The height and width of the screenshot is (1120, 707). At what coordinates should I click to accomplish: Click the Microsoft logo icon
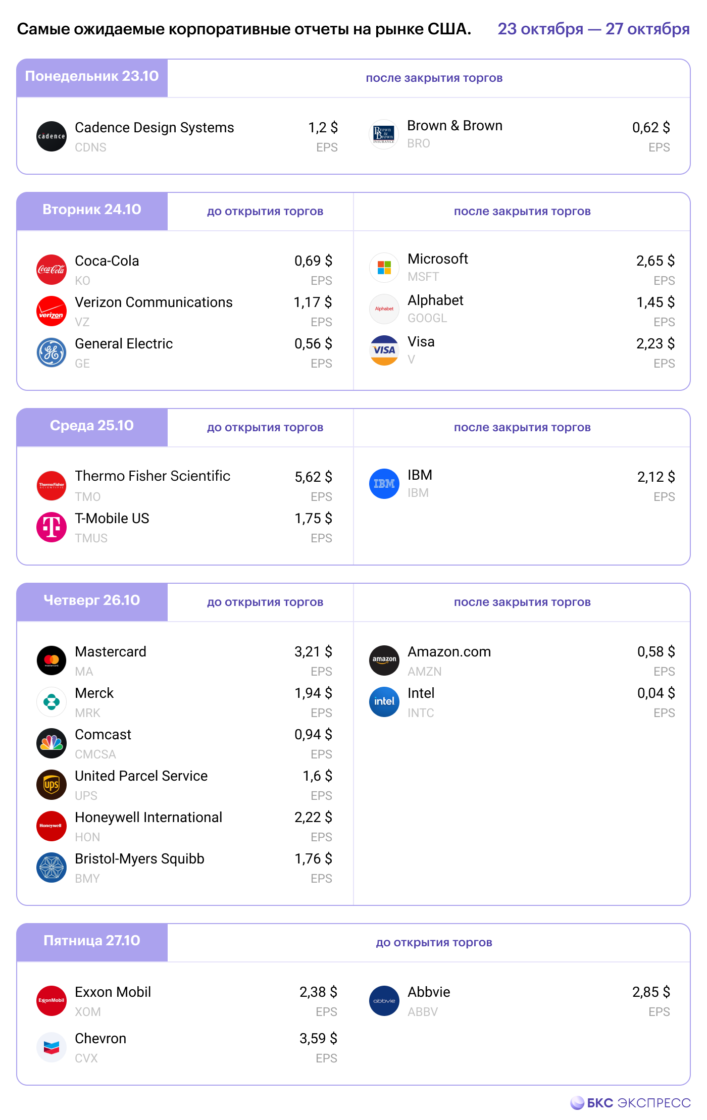[384, 268]
